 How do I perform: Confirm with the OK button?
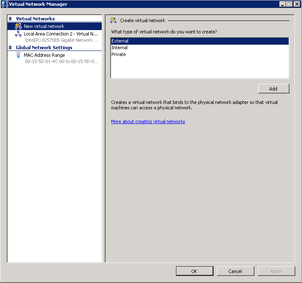coord(194,271)
